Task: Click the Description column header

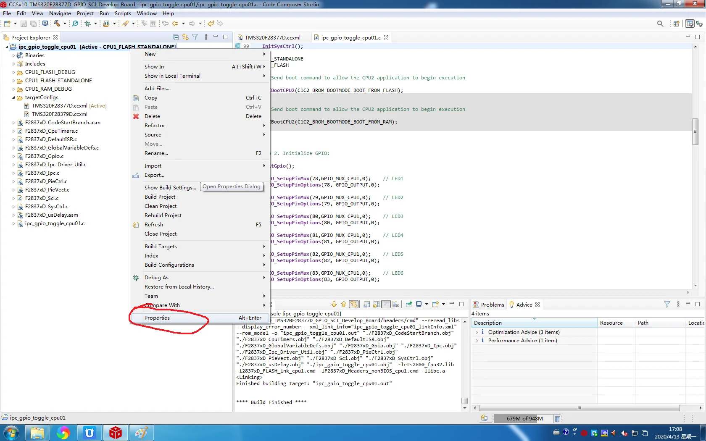Action: pyautogui.click(x=534, y=323)
